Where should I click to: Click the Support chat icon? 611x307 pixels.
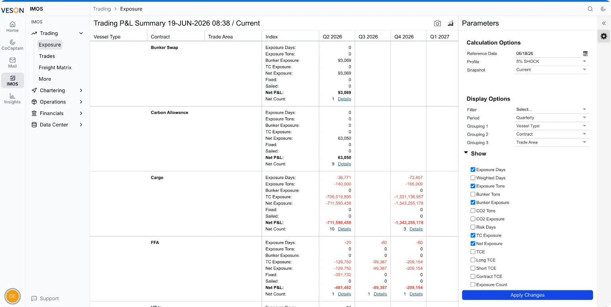pyautogui.click(x=34, y=299)
